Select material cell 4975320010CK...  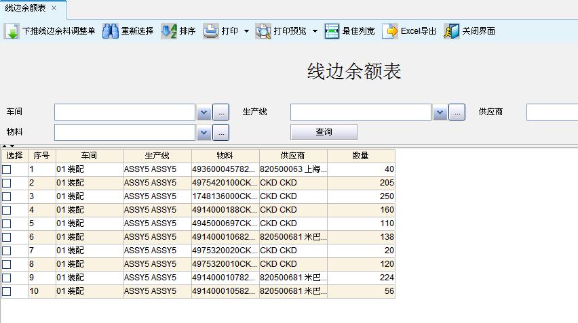click(225, 265)
